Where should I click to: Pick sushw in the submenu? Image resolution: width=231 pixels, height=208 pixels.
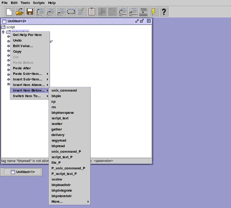pos(70,179)
